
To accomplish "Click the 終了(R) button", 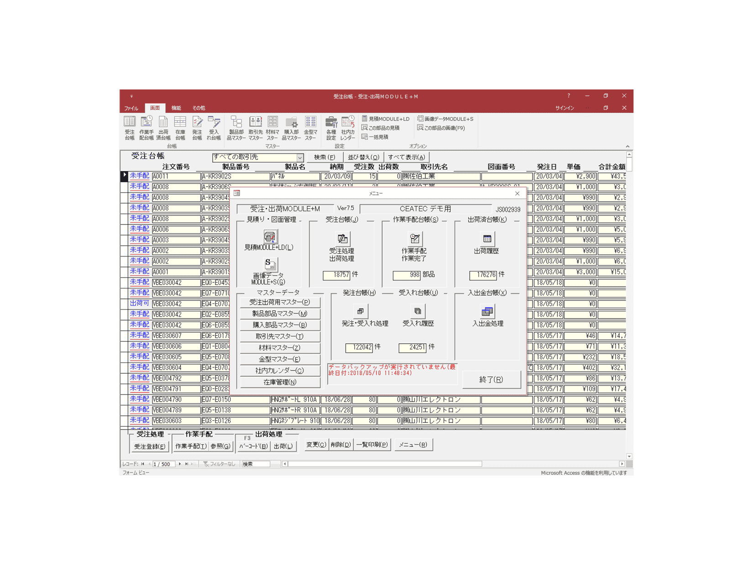I will click(491, 379).
